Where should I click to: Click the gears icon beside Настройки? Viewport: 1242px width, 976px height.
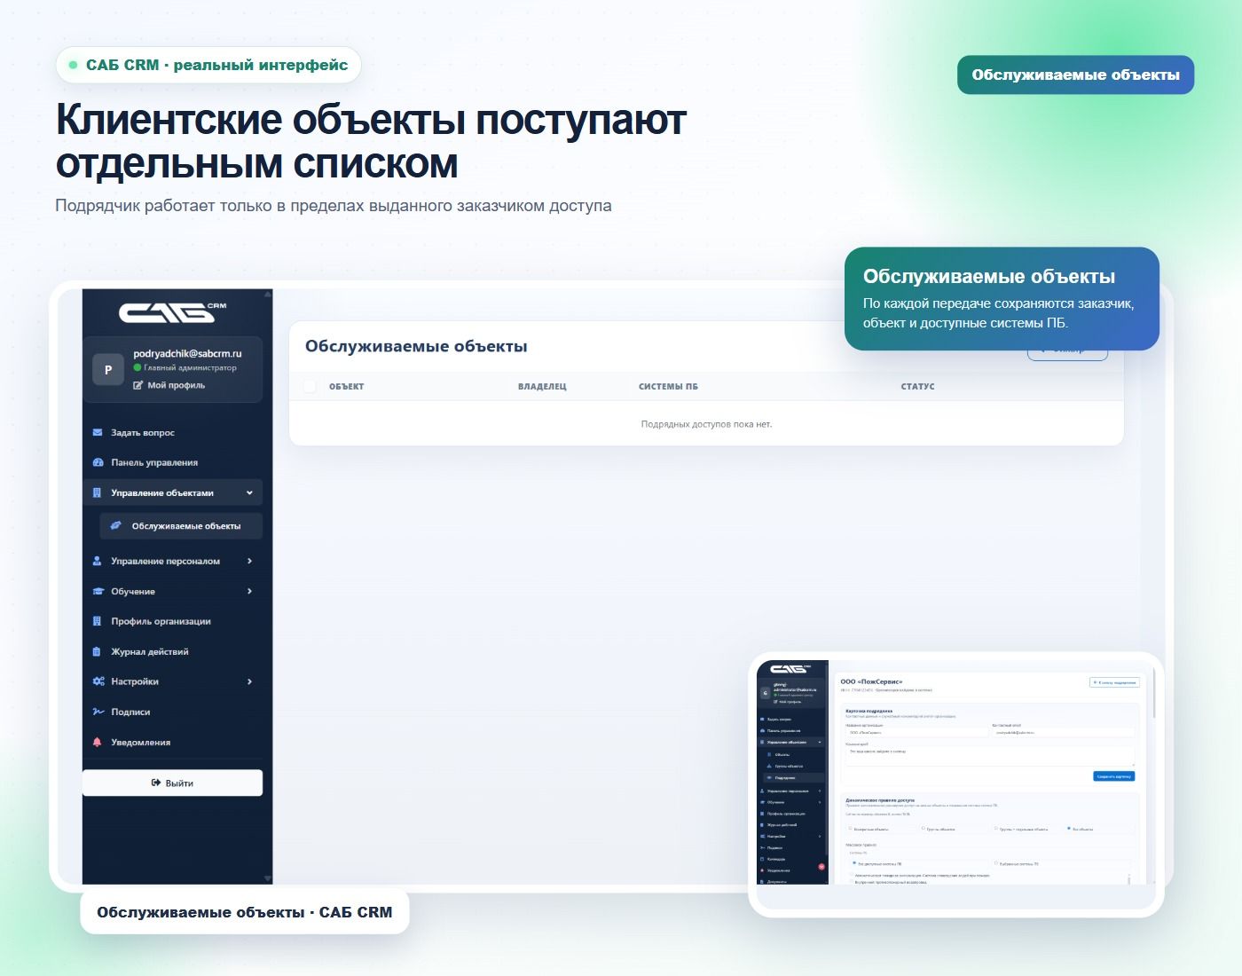point(98,682)
